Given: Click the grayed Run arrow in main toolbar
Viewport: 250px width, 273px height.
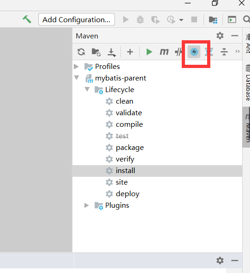Looking at the screenshot, I should click(126, 19).
